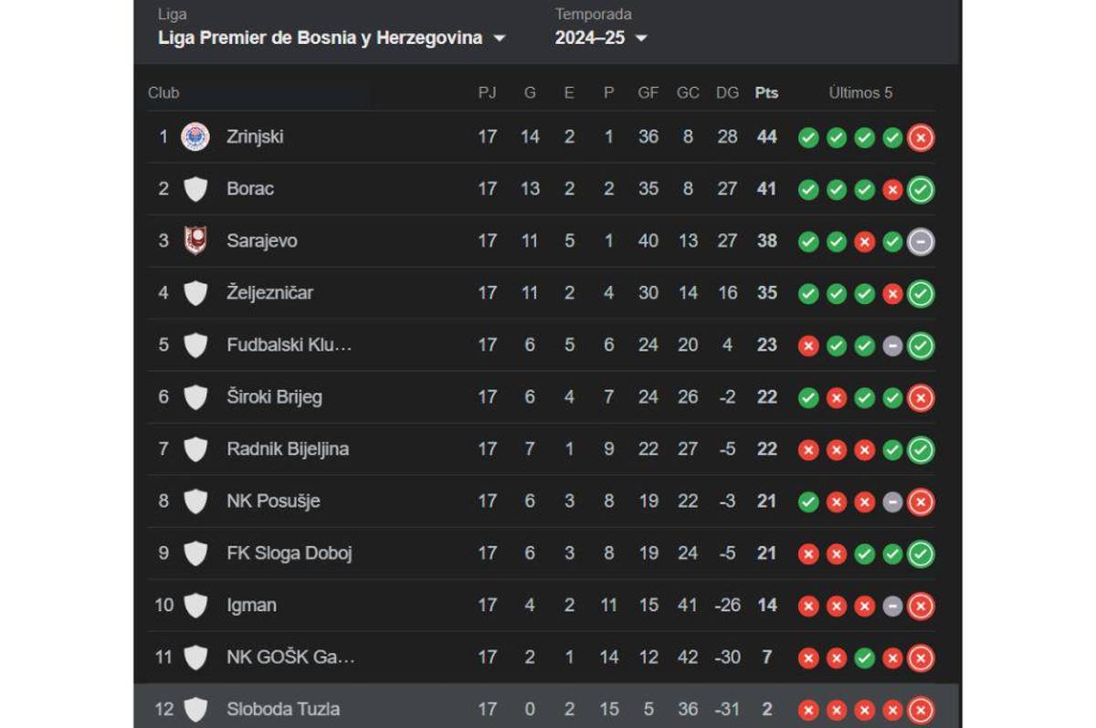The width and height of the screenshot is (1096, 728).
Task: Click the Club column header
Action: 163,93
